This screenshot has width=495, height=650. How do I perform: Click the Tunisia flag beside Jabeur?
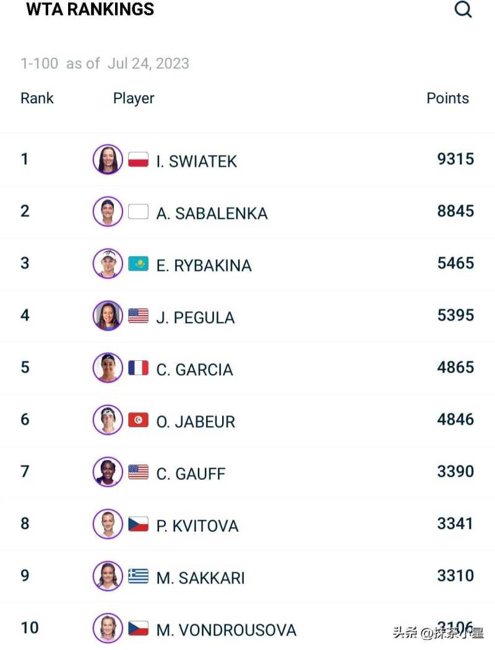click(138, 420)
